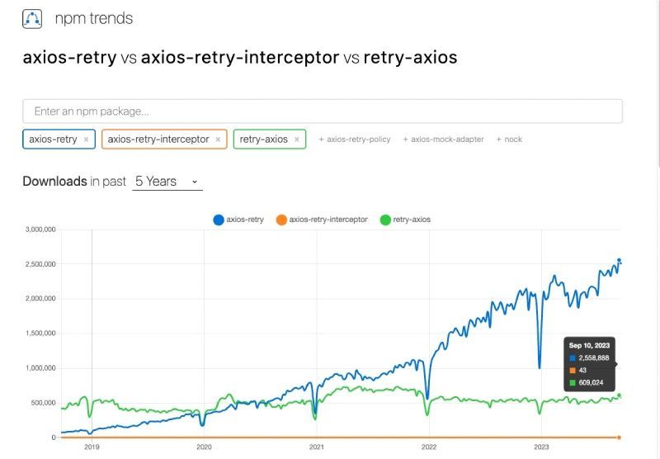Click the dropdown arrow beside 5 Years

click(x=195, y=182)
